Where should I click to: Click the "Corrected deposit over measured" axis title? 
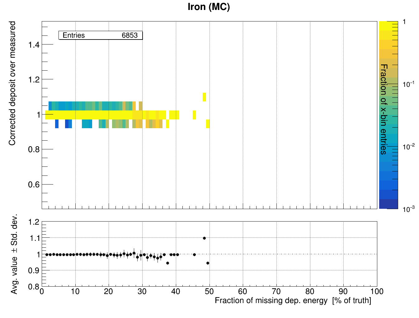coord(12,83)
